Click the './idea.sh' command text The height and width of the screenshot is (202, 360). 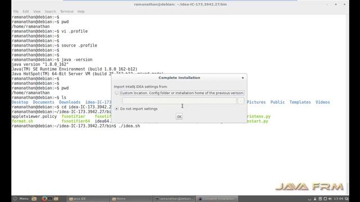pyautogui.click(x=129, y=126)
